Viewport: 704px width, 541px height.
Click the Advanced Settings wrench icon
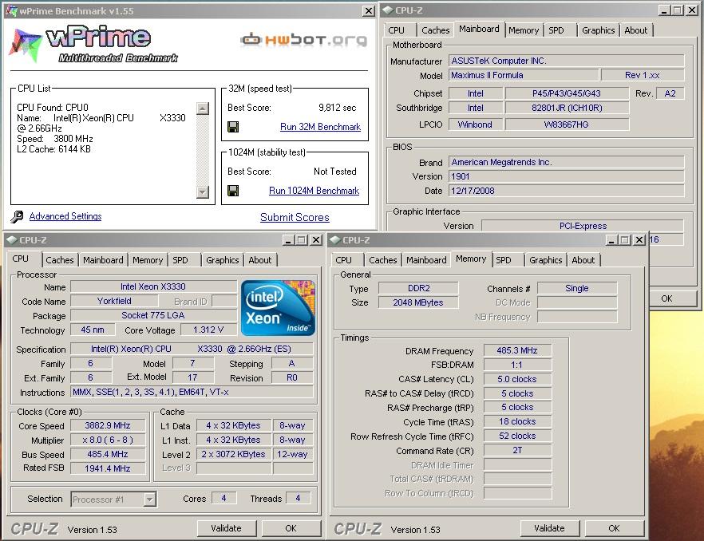[x=17, y=216]
